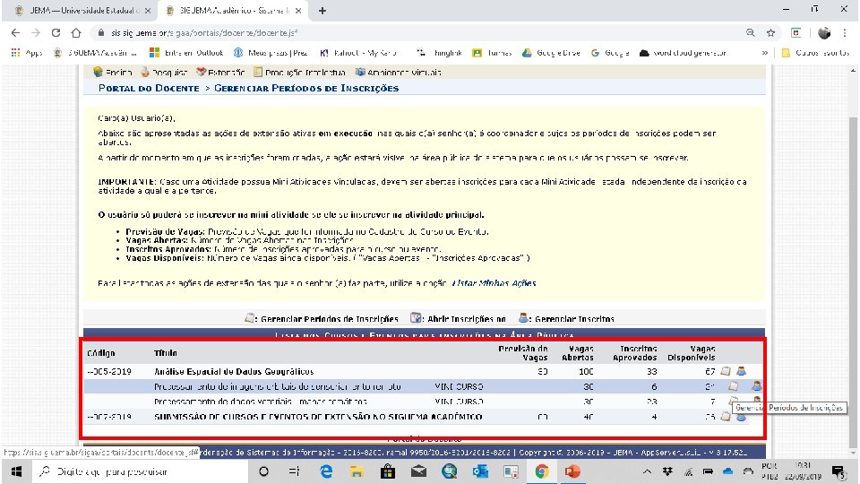This screenshot has width=860, height=484.
Task: Open Gerenciar Inscritos icon for Análise Espacial row
Action: coord(741,371)
